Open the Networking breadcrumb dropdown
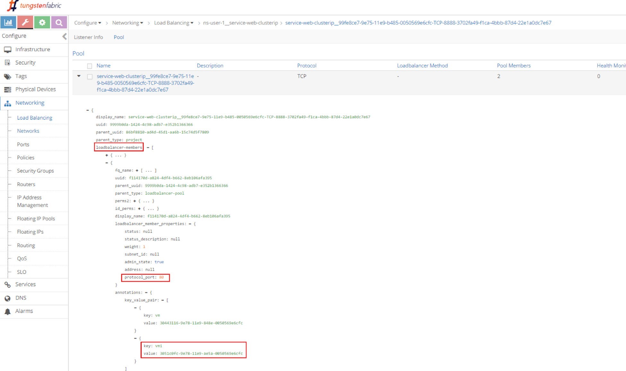The image size is (626, 371). (128, 23)
